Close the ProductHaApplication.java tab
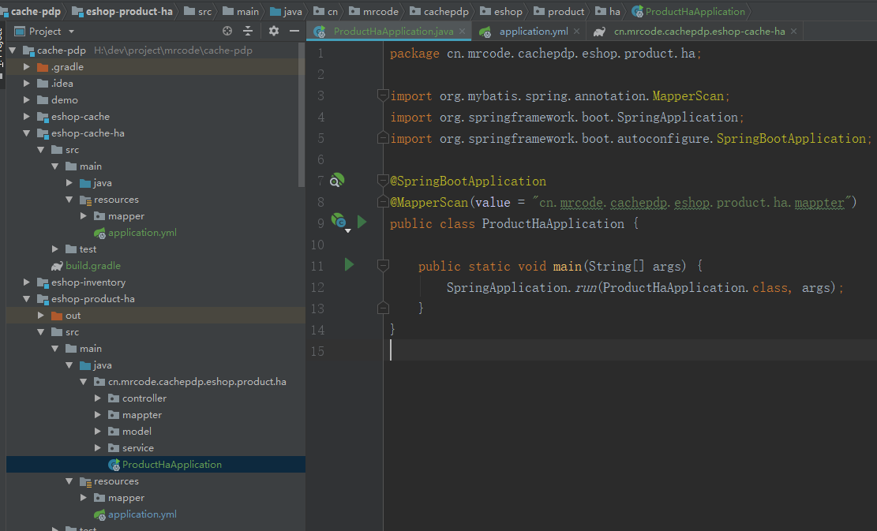The width and height of the screenshot is (877, 531). [x=462, y=32]
